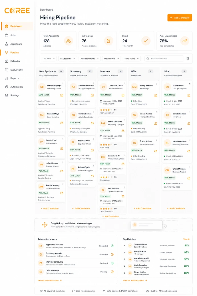
Task: Expand the All Jobs dropdown
Action: point(49,59)
